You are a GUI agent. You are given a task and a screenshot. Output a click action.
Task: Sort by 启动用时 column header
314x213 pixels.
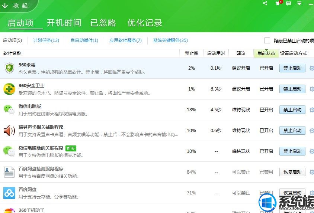coord(216,53)
